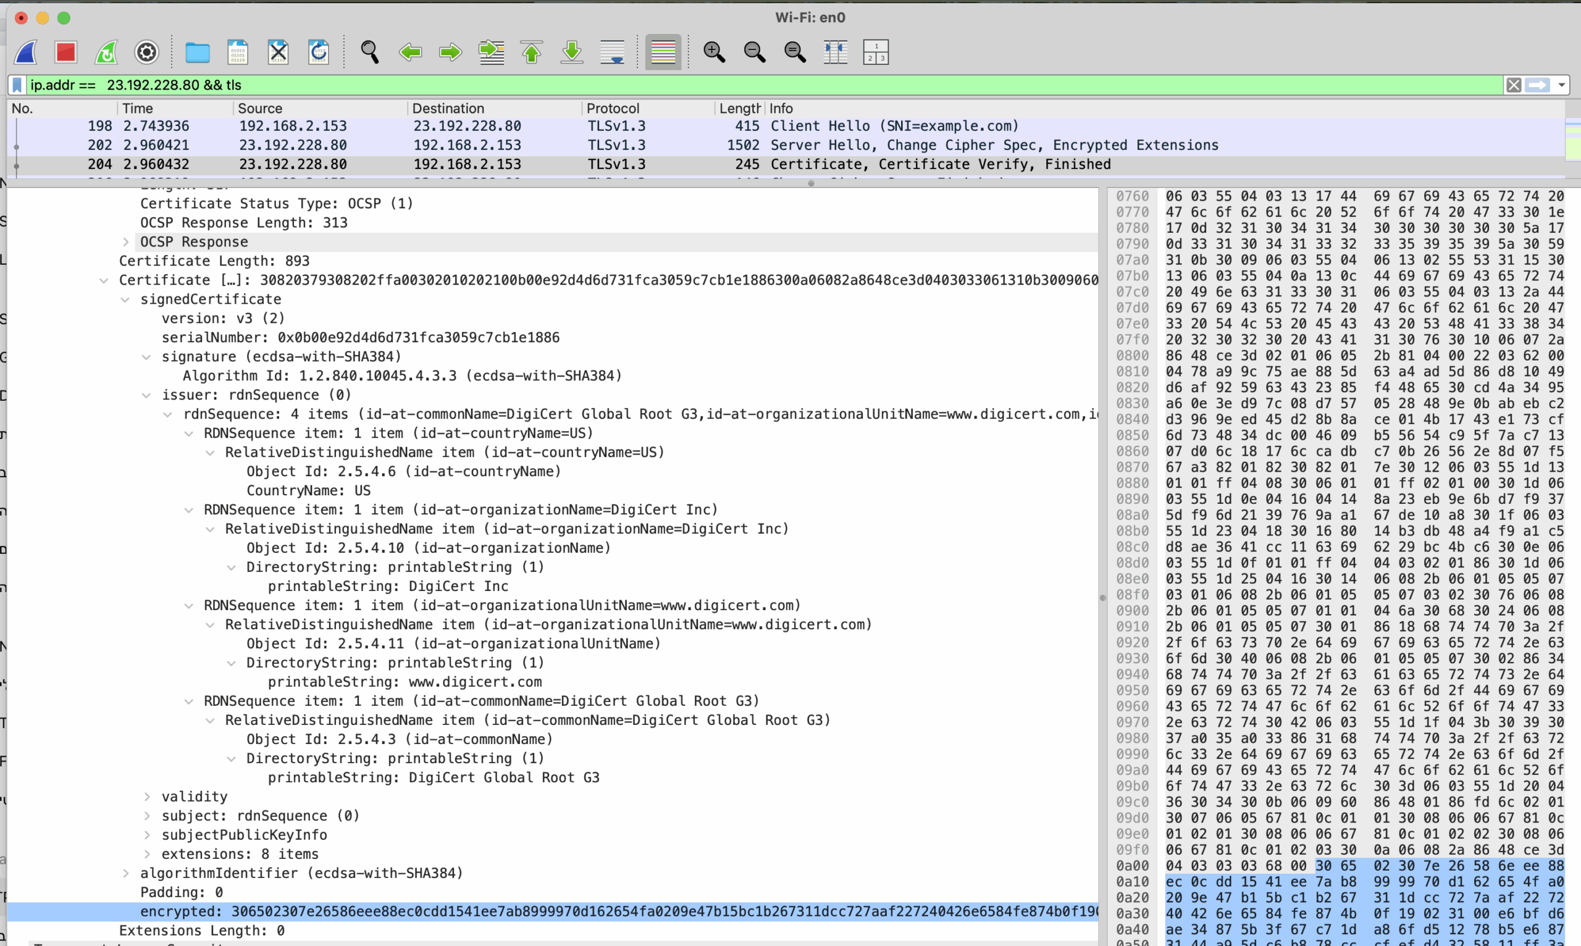The width and height of the screenshot is (1581, 946).
Task: Open the display filter bookmark menu
Action: click(x=17, y=85)
